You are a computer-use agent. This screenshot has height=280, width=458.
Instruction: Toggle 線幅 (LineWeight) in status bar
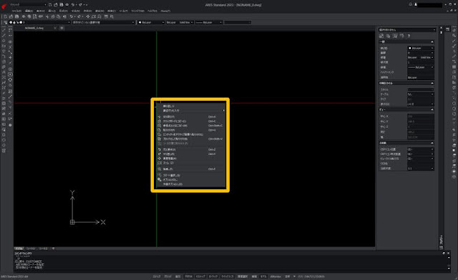point(254,276)
